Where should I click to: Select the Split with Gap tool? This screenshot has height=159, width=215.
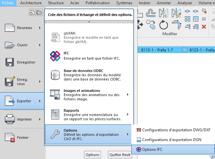pos(195,11)
